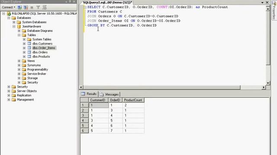Image resolution: width=277 pixels, height=155 pixels.
Task: Collapse the JoesHardware database
Action: pos(14,27)
